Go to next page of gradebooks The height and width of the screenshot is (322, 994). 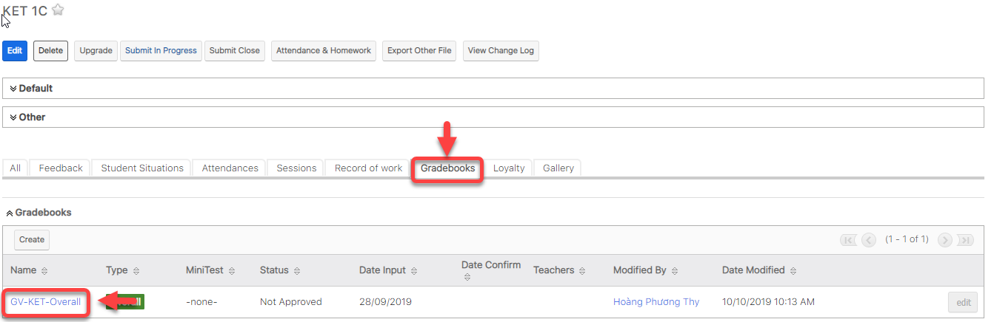(x=944, y=240)
